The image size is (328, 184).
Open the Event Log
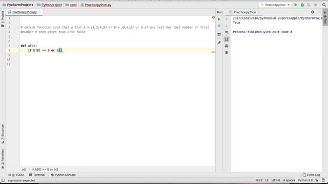point(311,175)
